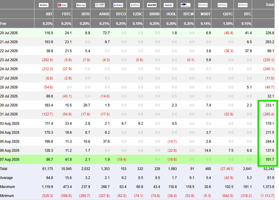Screen dimensions: 279x200
Task: Click the VanEck logo above HODL
Action: pos(168,5)
